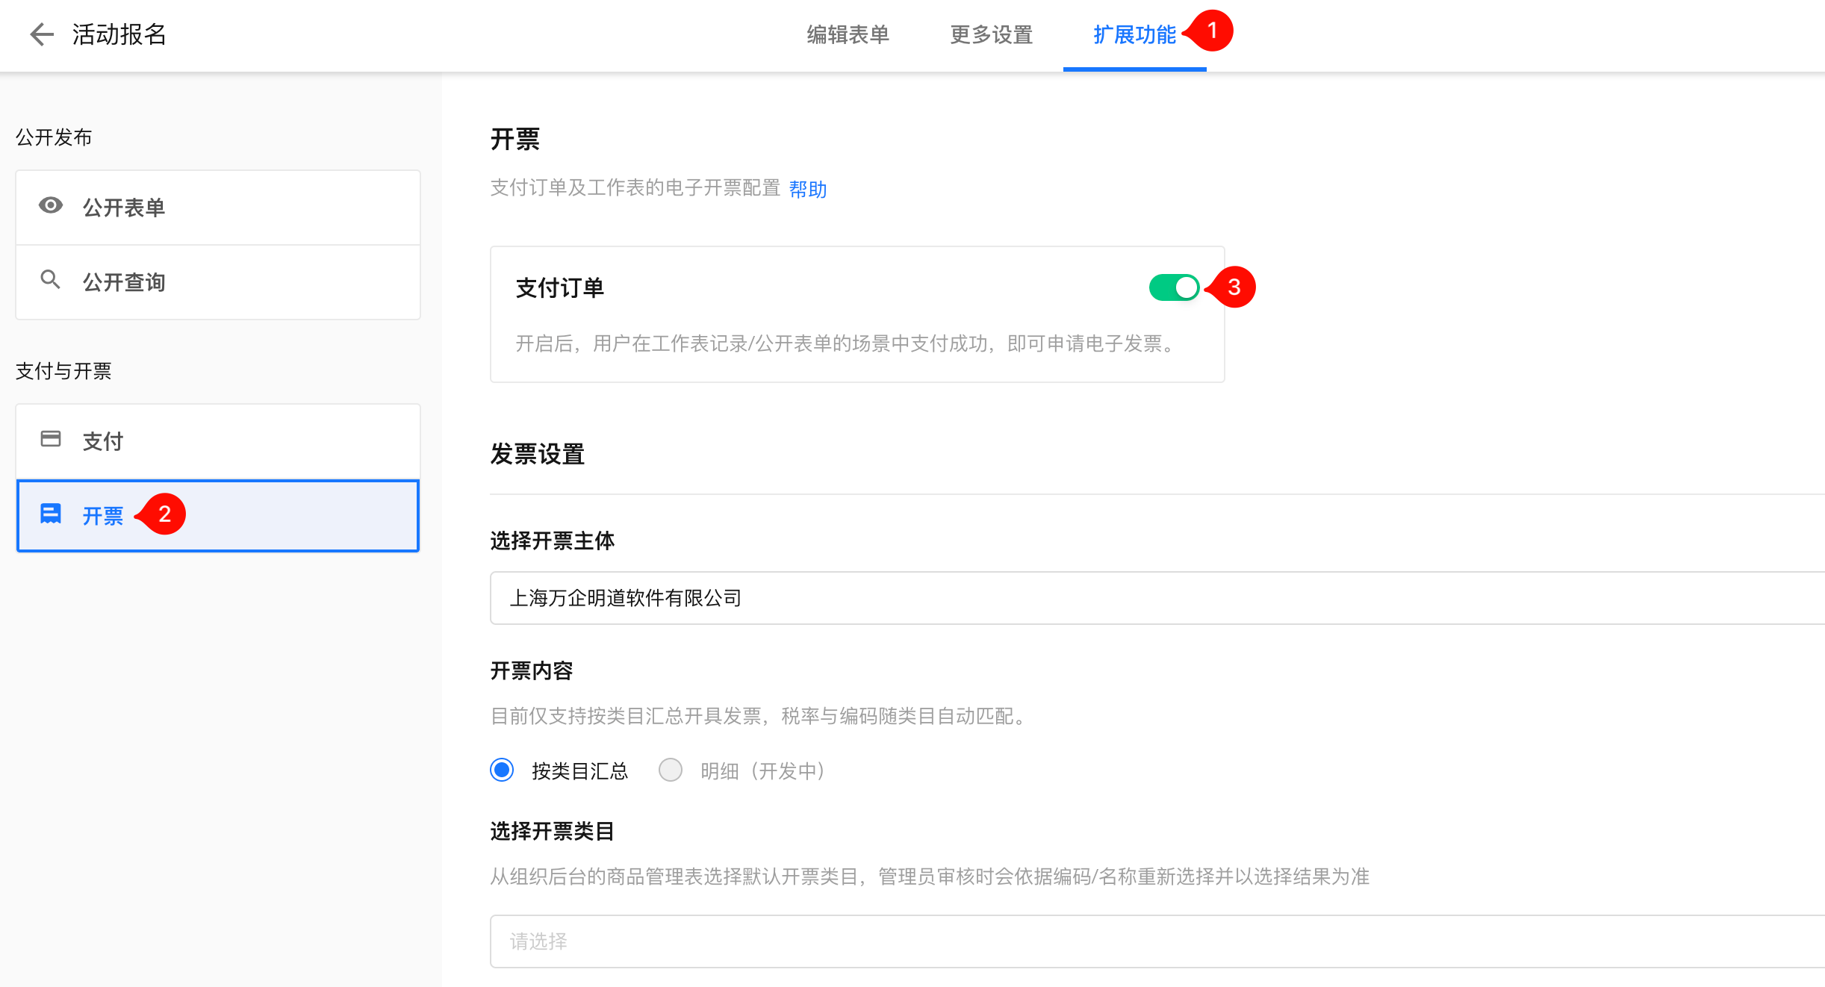1825x987 pixels.
Task: Toggle the 支付订单 switch off
Action: pos(1174,287)
